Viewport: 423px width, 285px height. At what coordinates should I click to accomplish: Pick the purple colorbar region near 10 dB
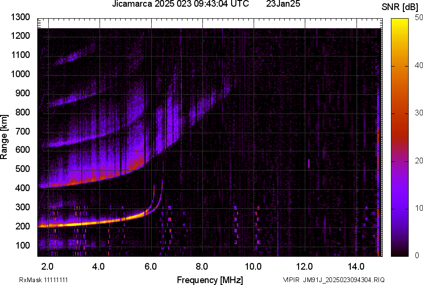click(x=399, y=208)
